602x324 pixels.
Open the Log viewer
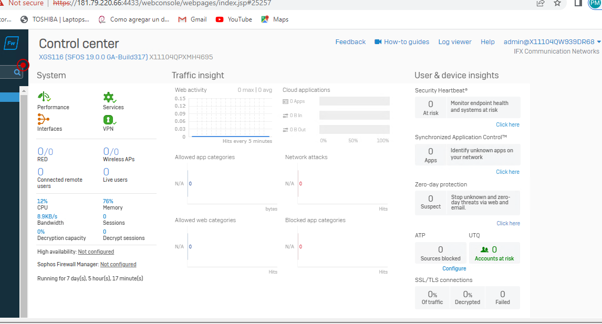[x=455, y=42]
